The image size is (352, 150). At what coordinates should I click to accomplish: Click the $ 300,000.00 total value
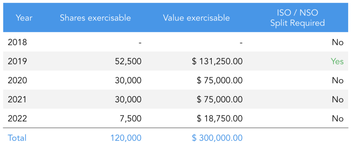coord(217,138)
